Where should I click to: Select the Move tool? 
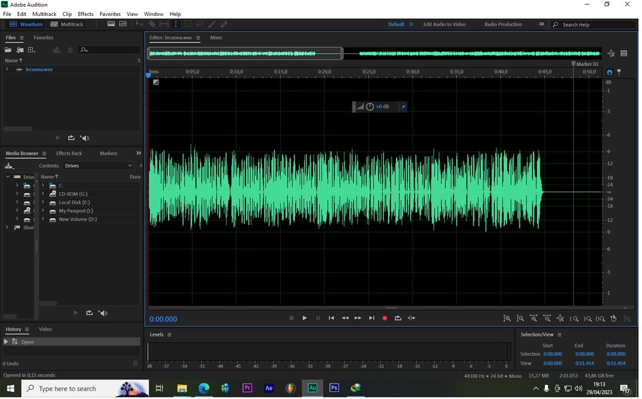(140, 24)
